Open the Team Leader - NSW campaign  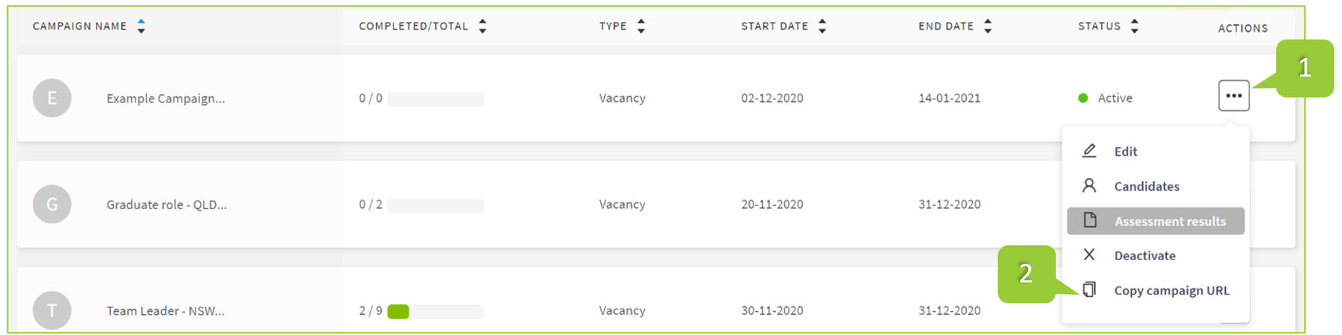[x=165, y=310]
